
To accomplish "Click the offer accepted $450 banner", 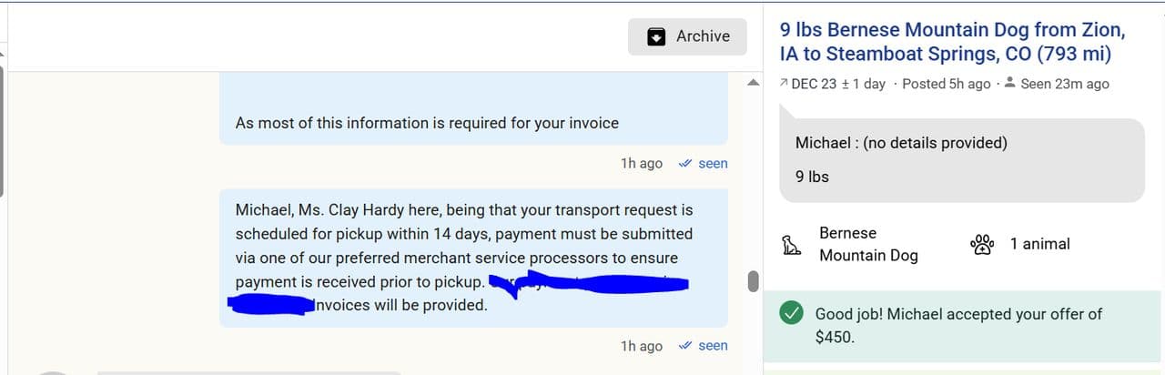I will 961,325.
